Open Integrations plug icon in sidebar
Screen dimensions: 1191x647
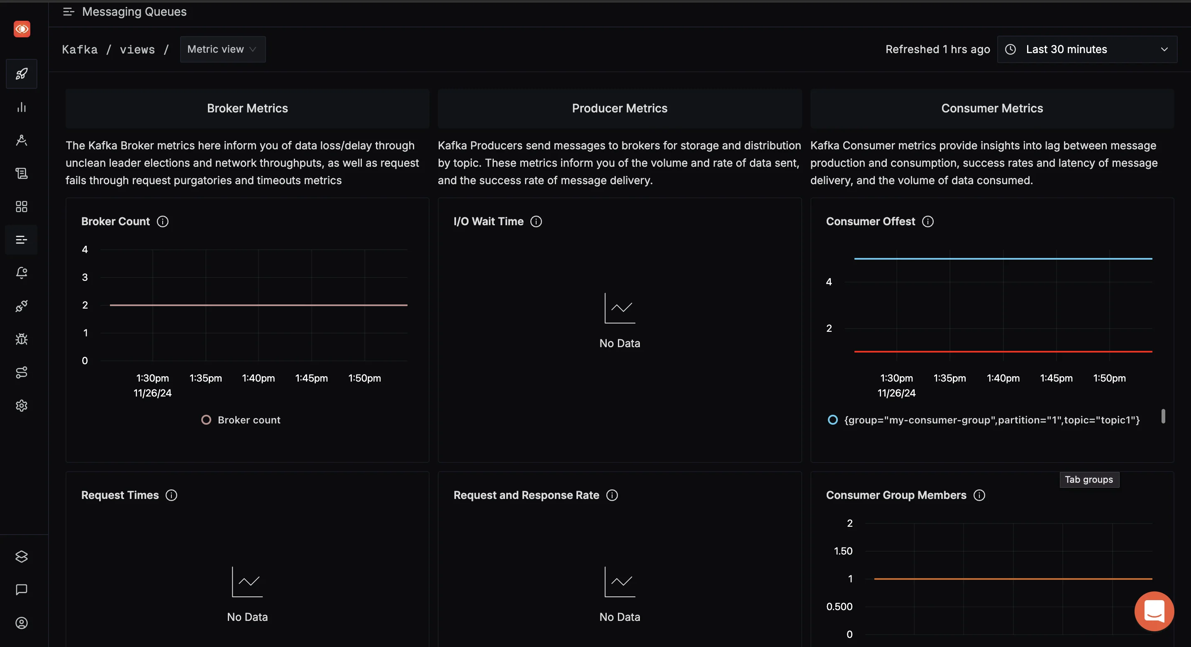coord(22,306)
